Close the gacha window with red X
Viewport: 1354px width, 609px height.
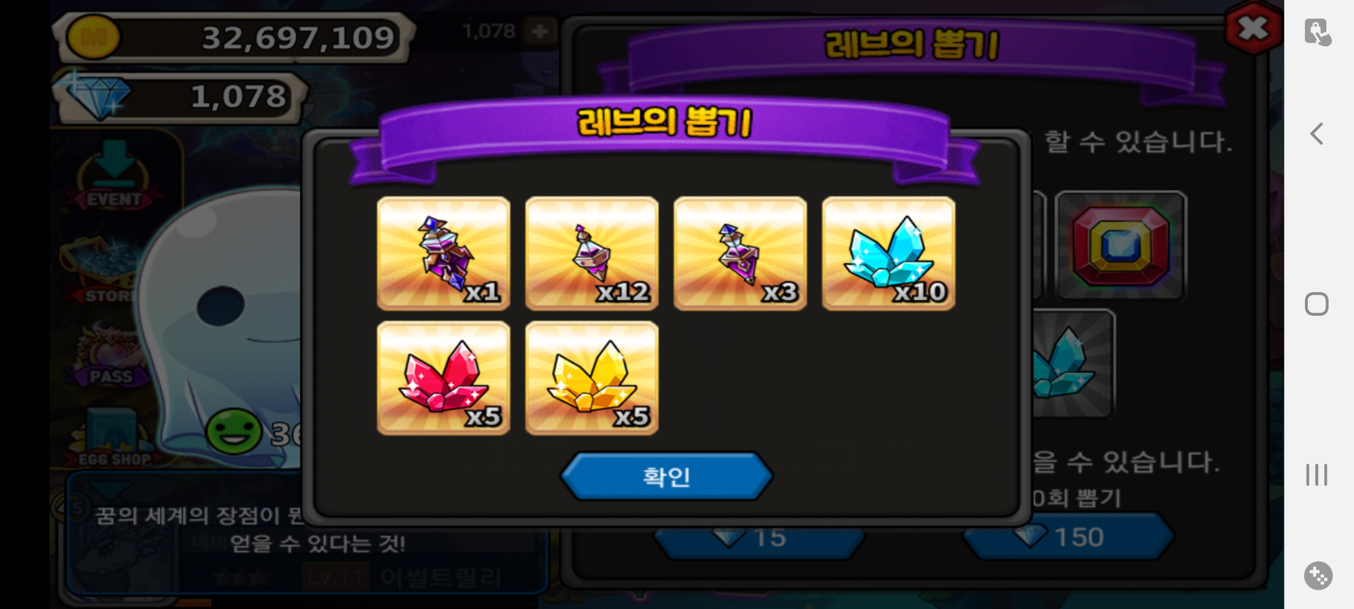pos(1252,28)
